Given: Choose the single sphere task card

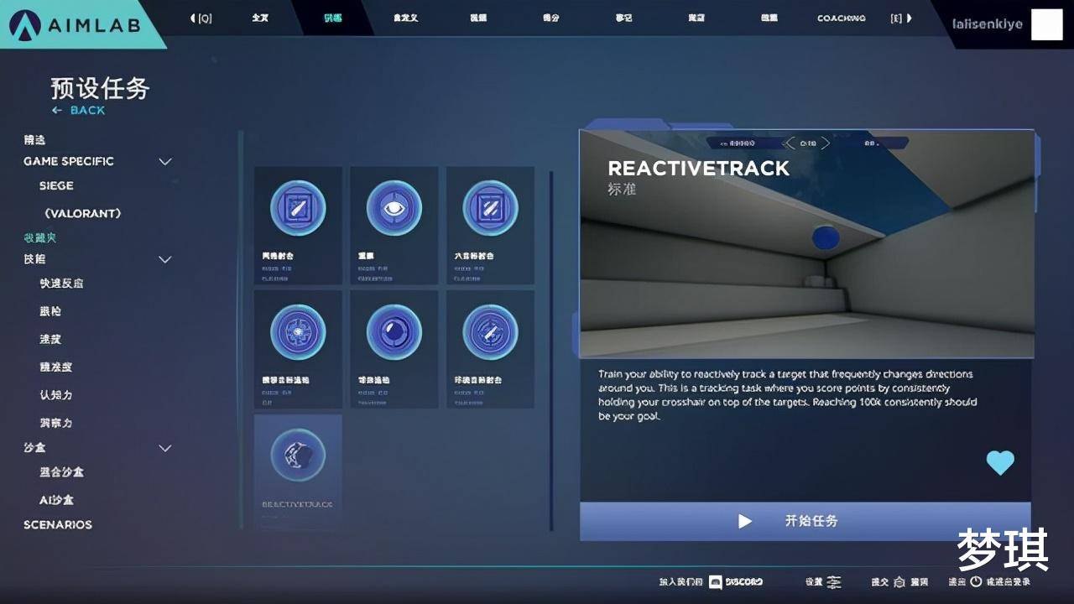Looking at the screenshot, I should [394, 348].
